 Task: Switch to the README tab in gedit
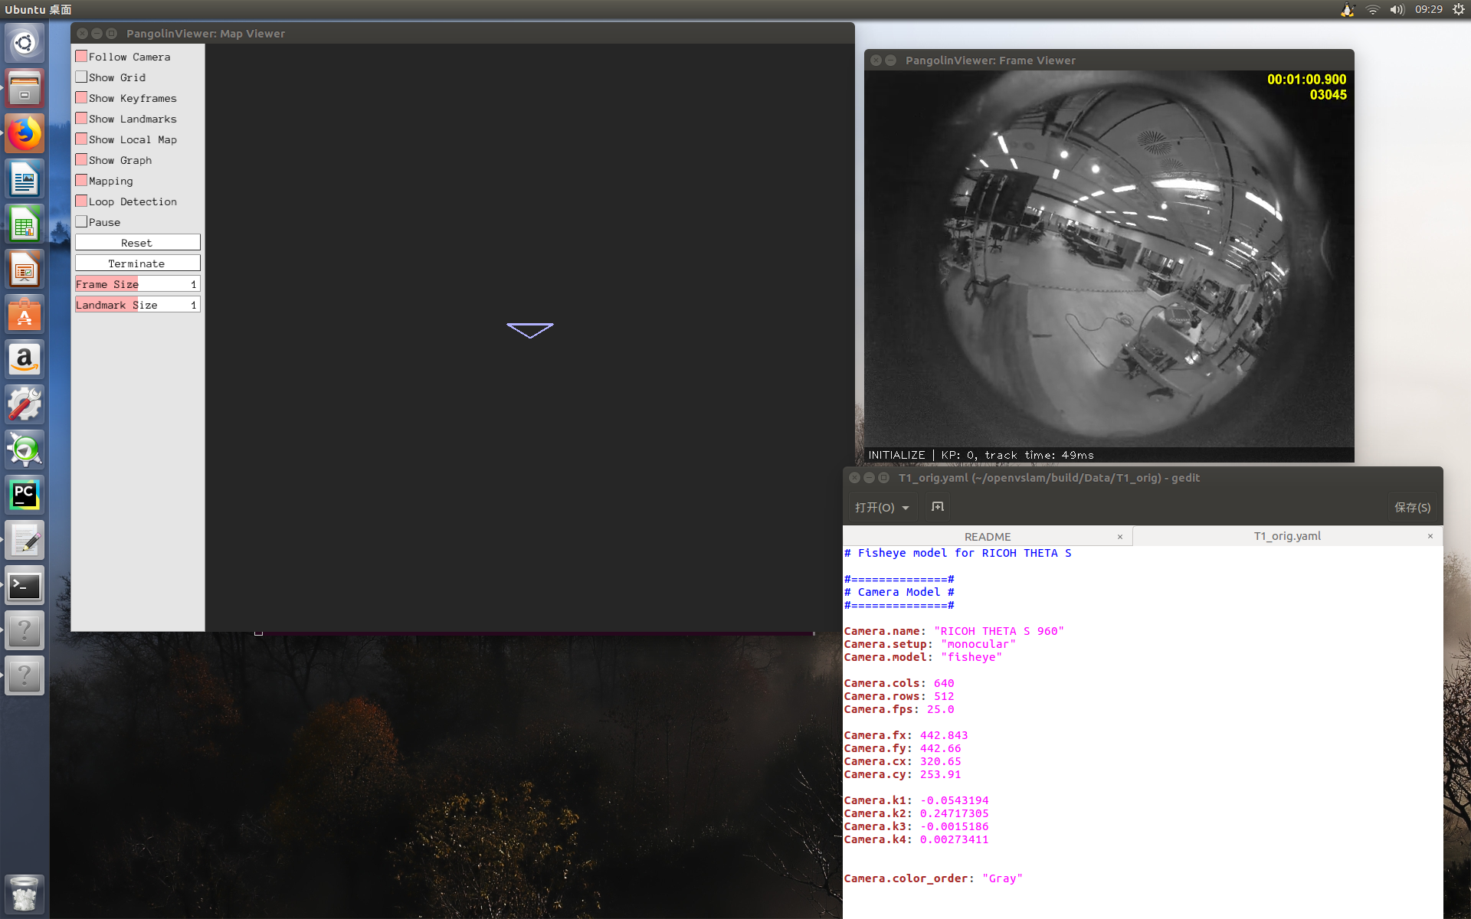[x=988, y=536]
